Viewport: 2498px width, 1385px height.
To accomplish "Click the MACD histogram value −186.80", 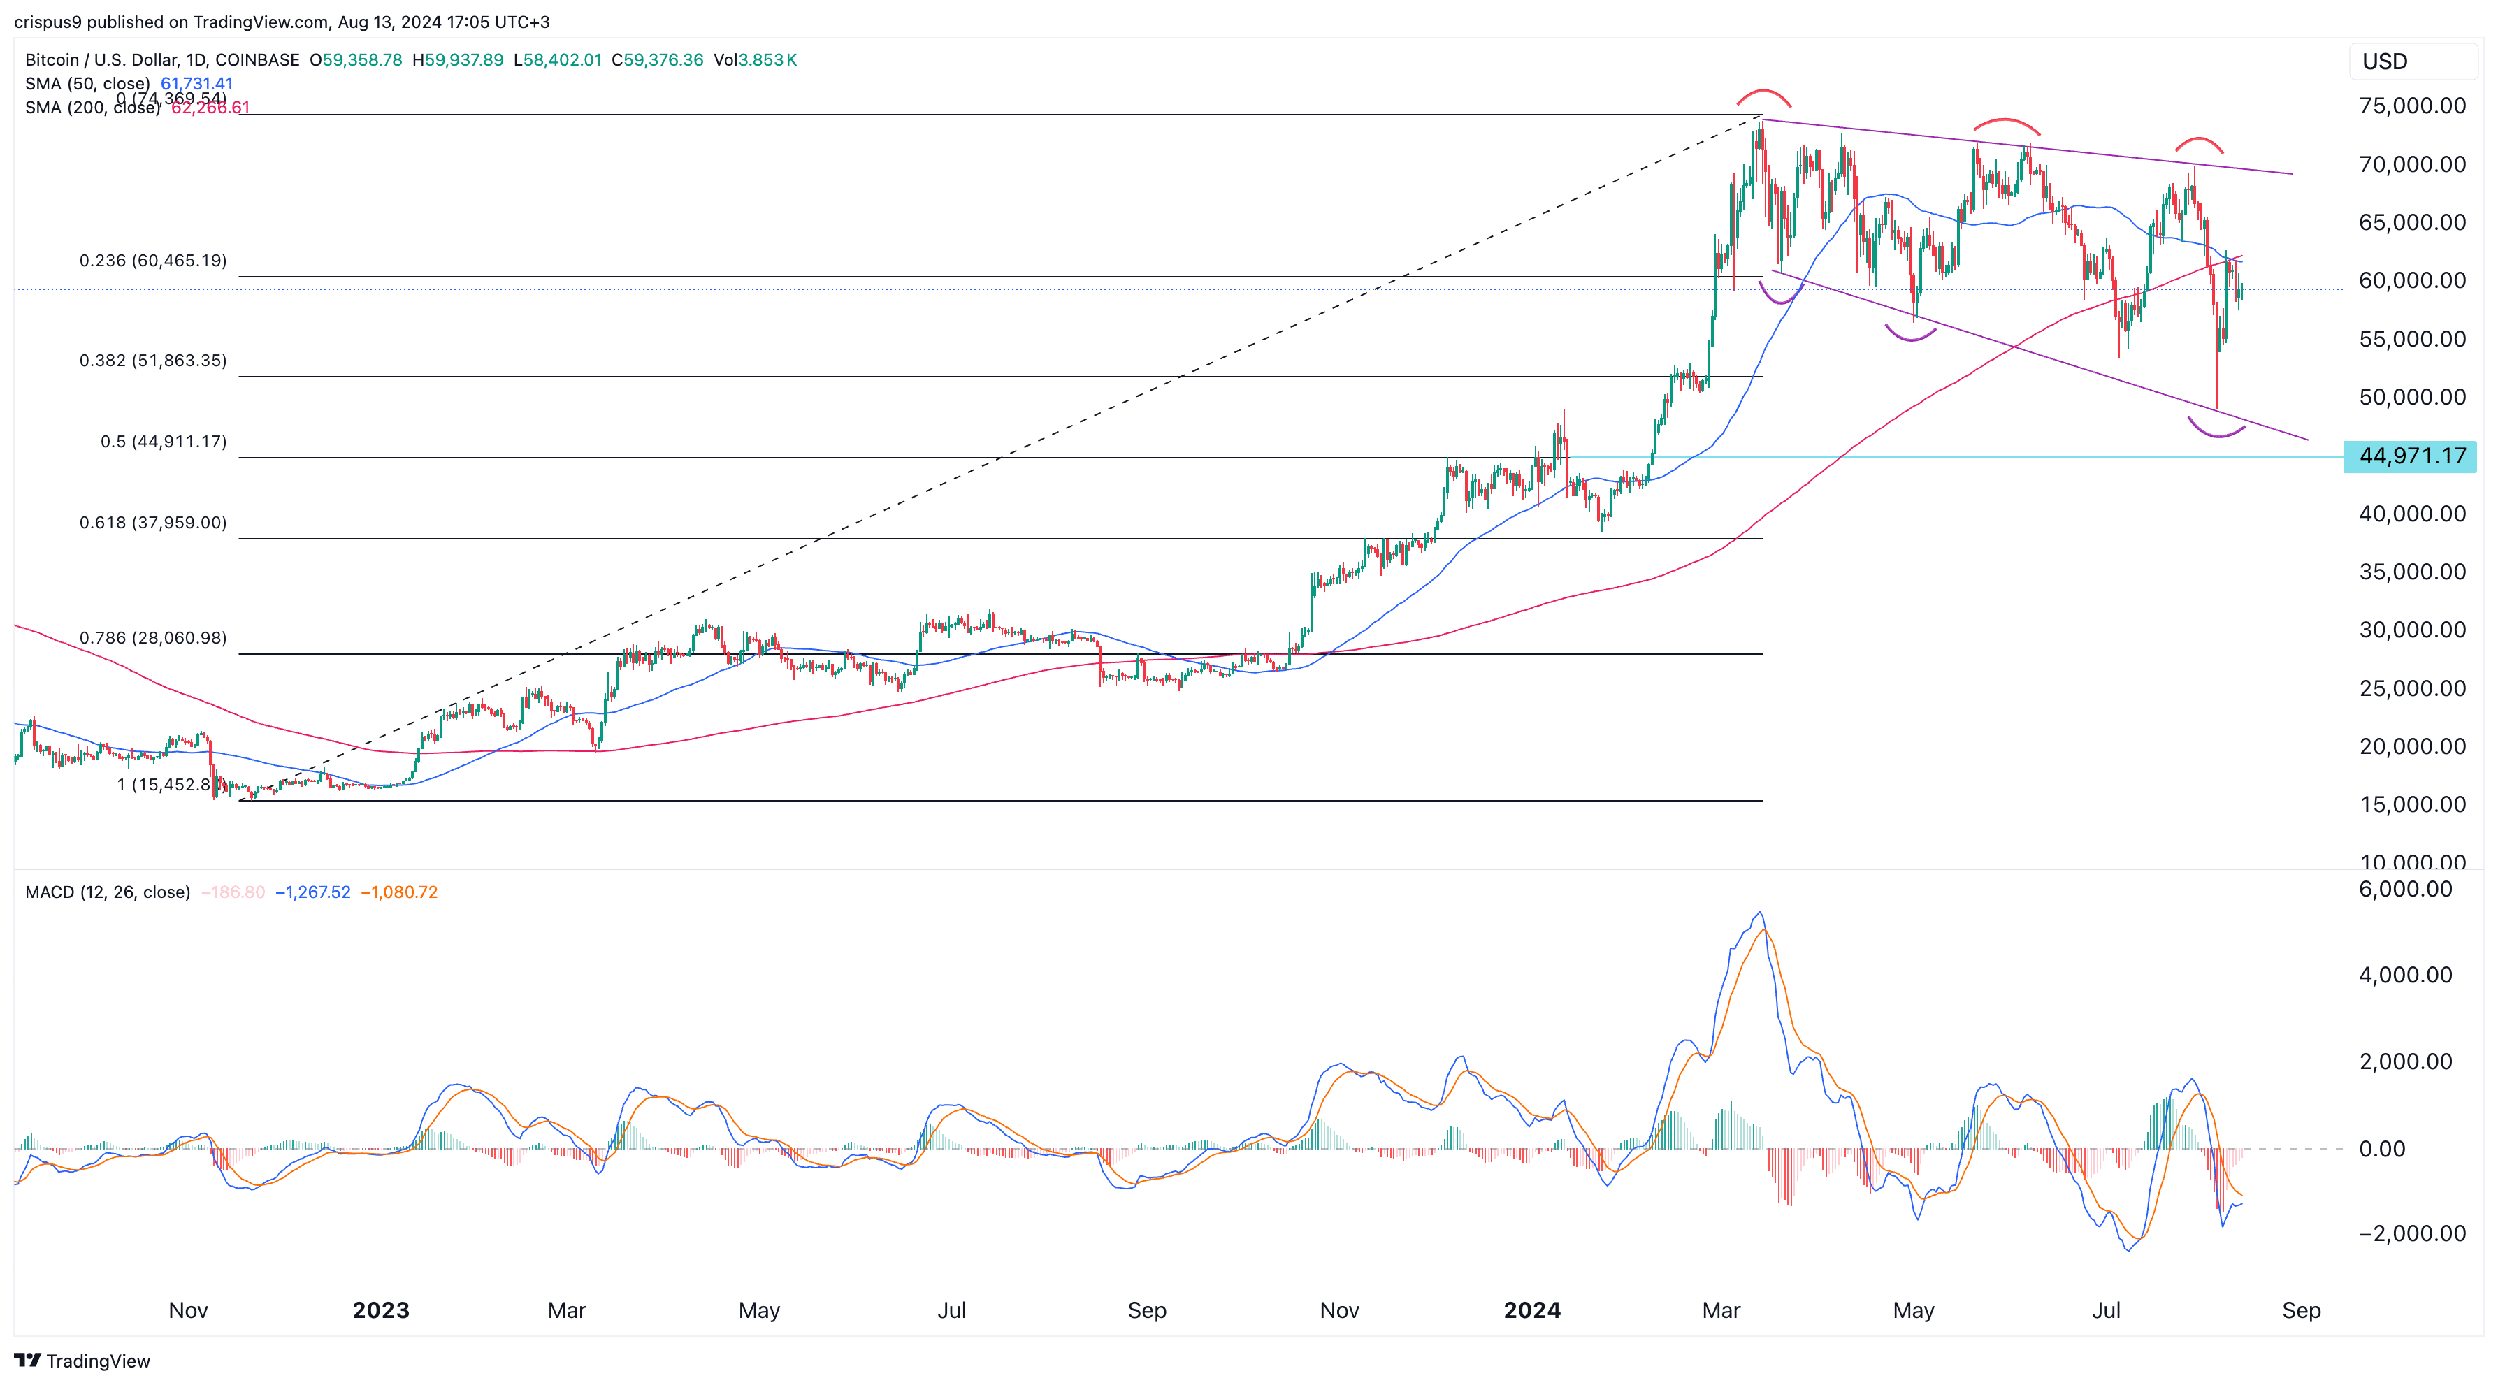I will (233, 892).
